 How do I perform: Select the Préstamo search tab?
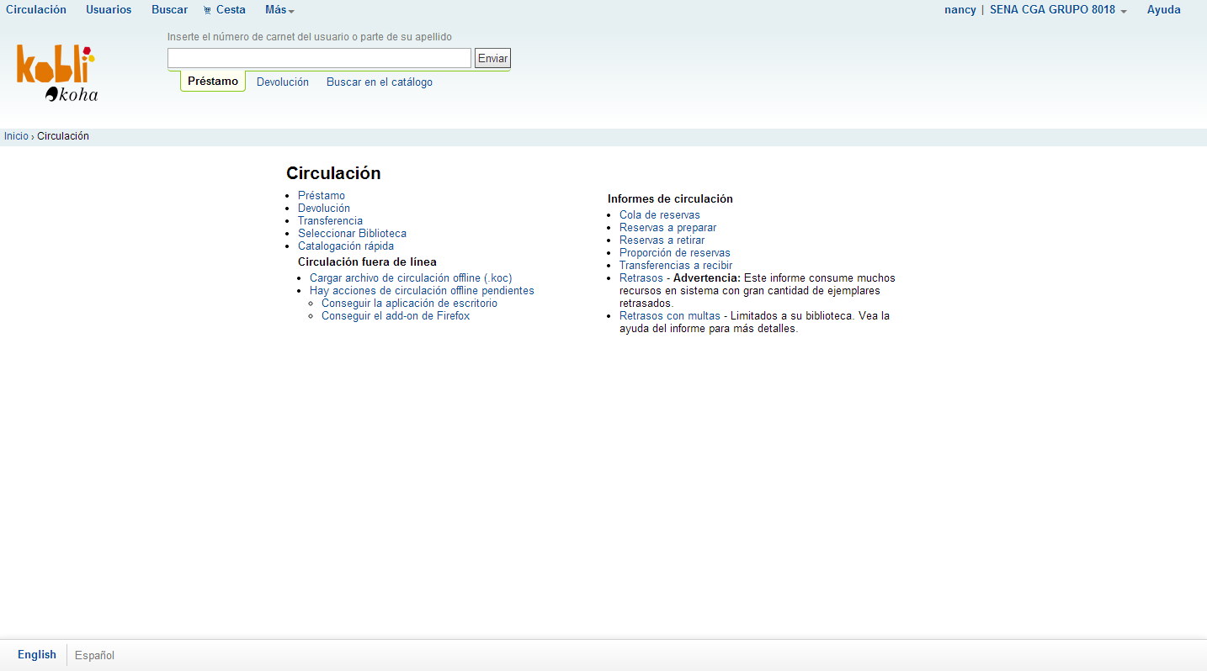pos(212,82)
